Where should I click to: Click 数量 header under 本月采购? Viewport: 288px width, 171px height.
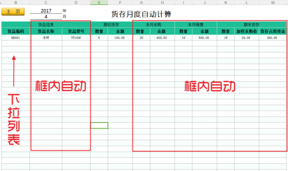pyautogui.click(x=141, y=31)
